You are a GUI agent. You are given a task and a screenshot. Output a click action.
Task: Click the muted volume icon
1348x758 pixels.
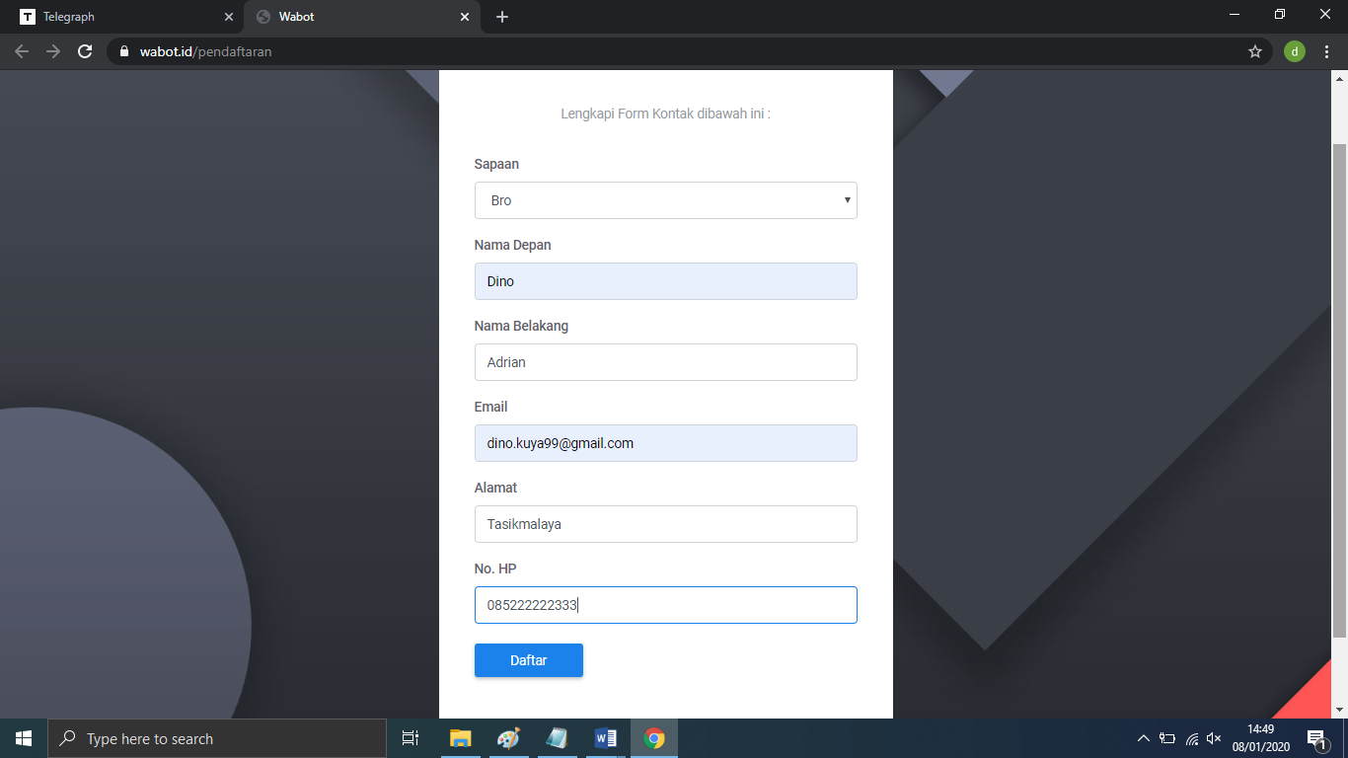pos(1214,738)
